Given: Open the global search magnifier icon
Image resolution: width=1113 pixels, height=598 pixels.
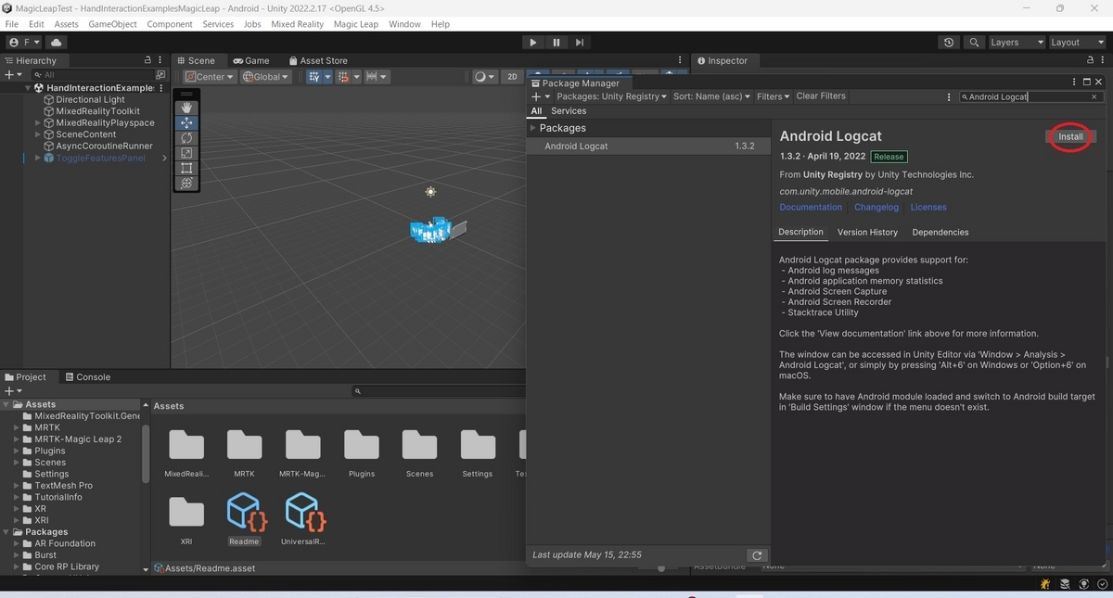Looking at the screenshot, I should [x=974, y=42].
